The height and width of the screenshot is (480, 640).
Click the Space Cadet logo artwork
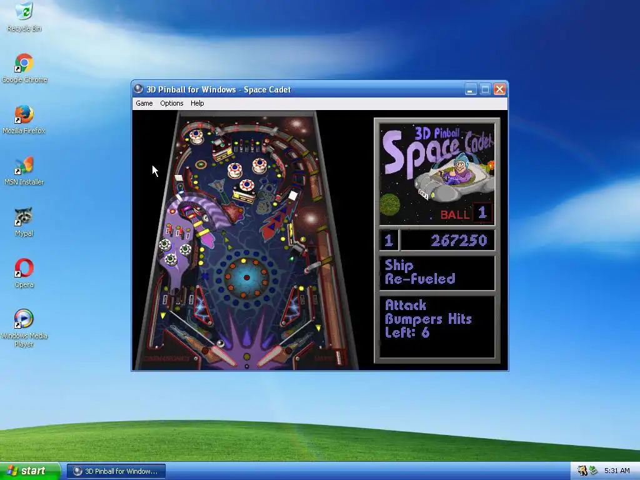click(x=437, y=174)
